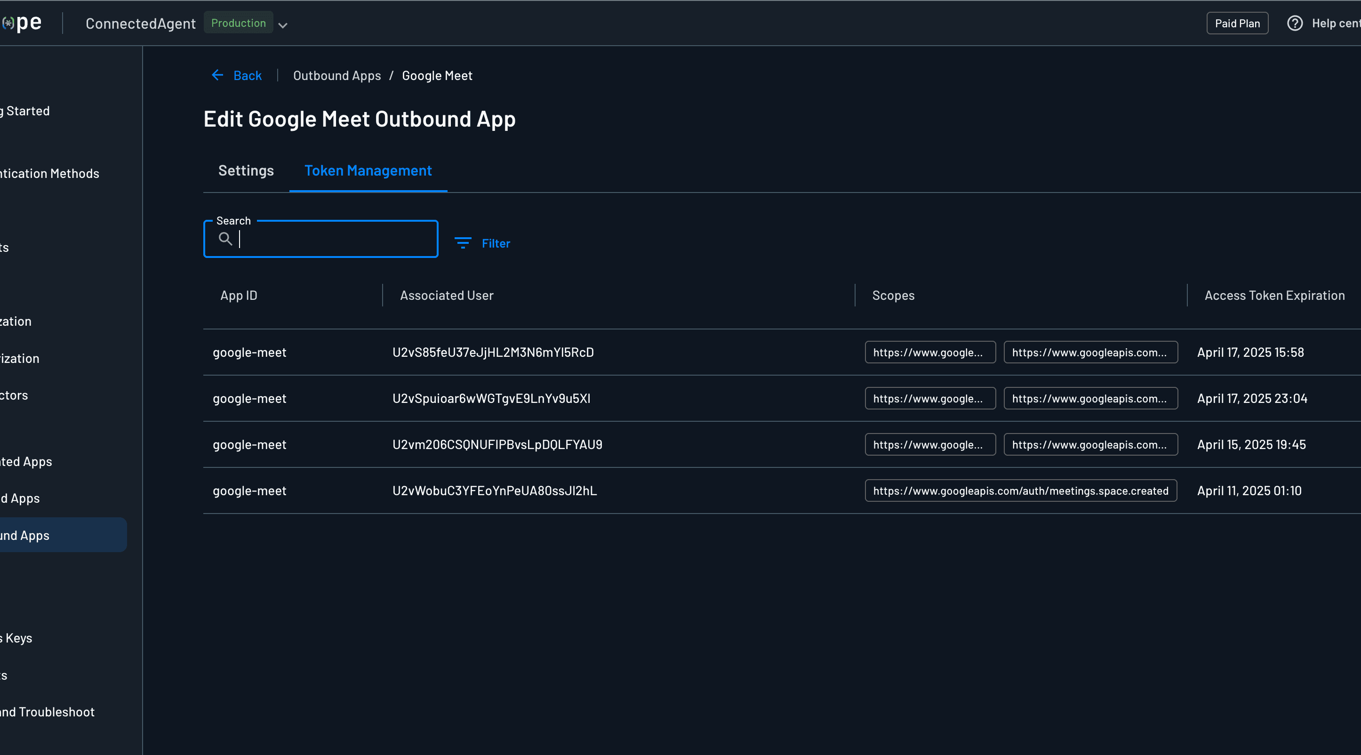Click the Paid Plan button
Image resolution: width=1361 pixels, height=755 pixels.
point(1237,23)
